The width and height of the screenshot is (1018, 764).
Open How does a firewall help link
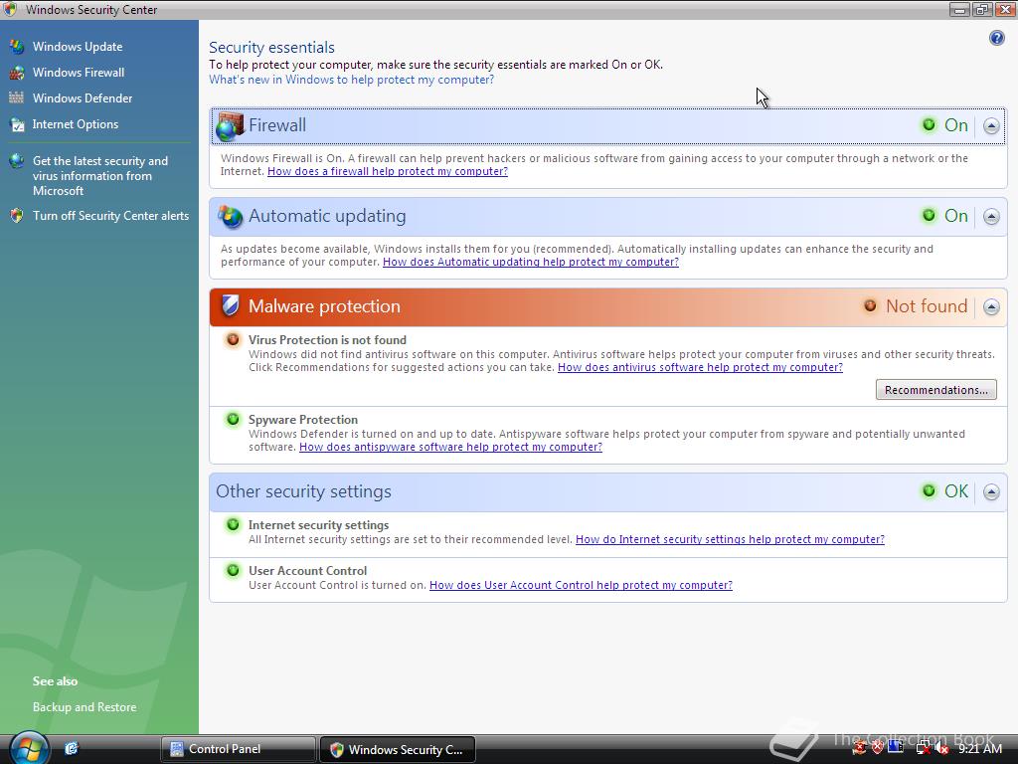click(x=388, y=171)
